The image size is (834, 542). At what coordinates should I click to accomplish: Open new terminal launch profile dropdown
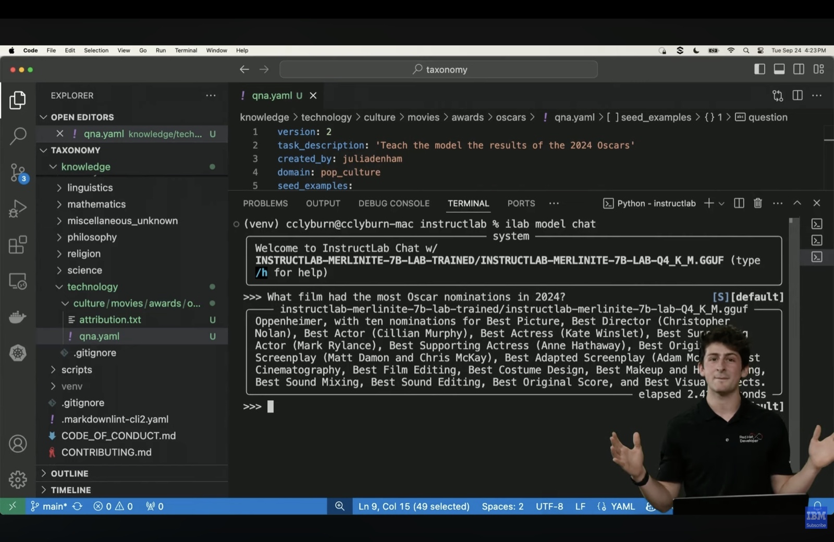click(722, 204)
